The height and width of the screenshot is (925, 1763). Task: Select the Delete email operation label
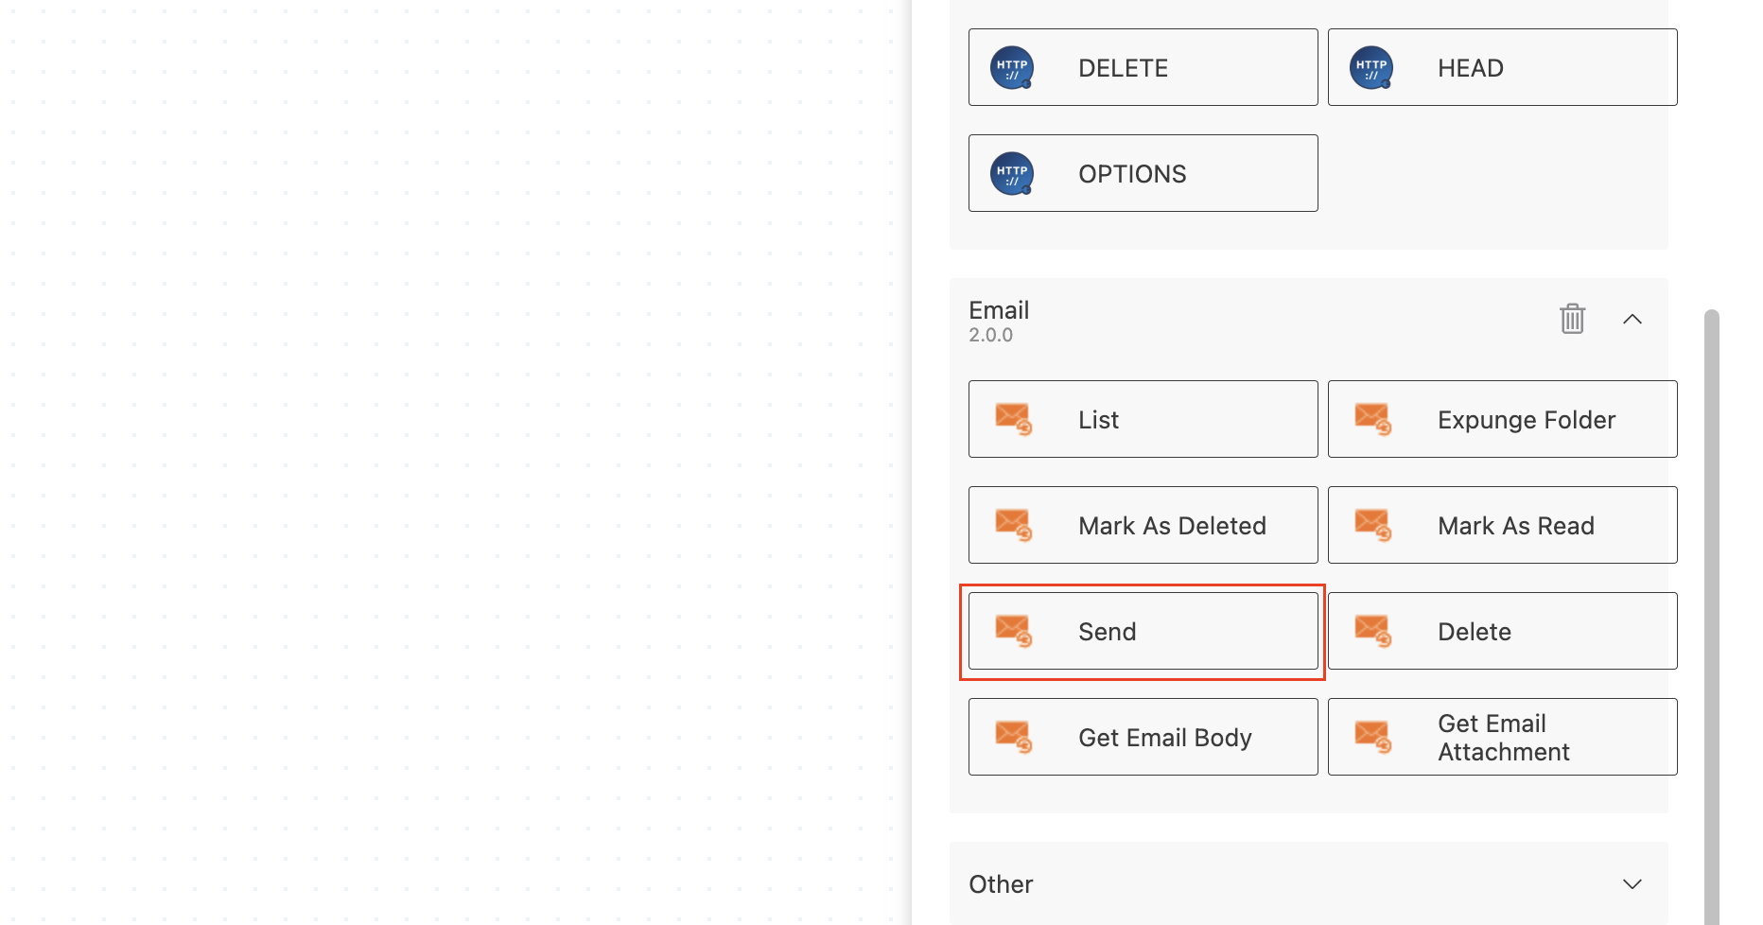click(x=1475, y=632)
